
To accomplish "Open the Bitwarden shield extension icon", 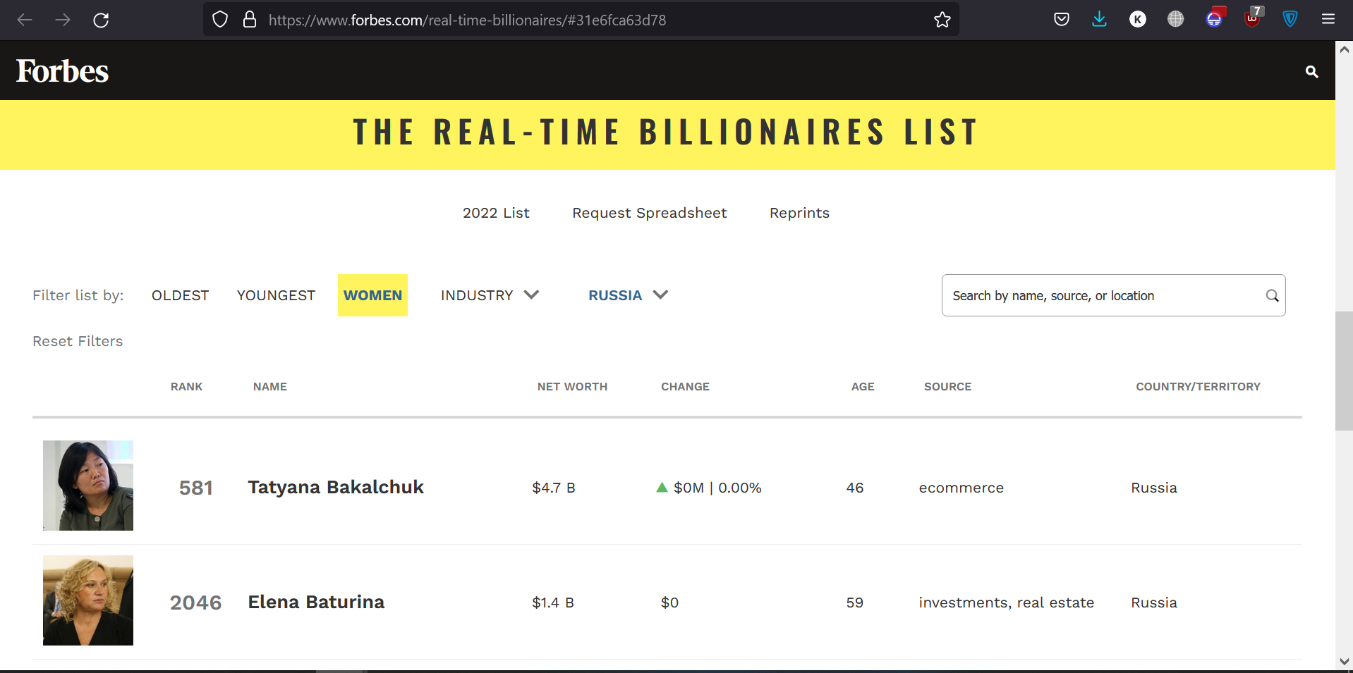I will (x=1290, y=20).
